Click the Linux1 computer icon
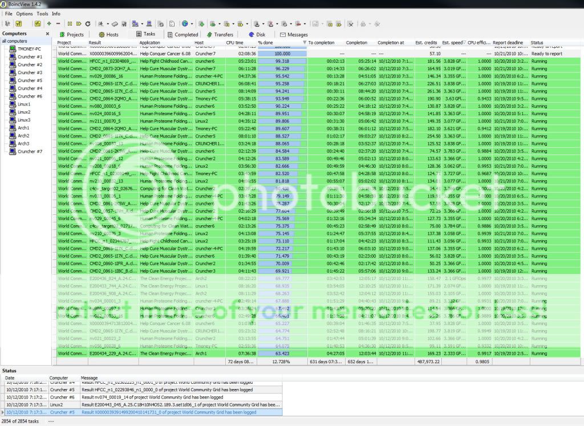This screenshot has width=584, height=426. [13, 104]
